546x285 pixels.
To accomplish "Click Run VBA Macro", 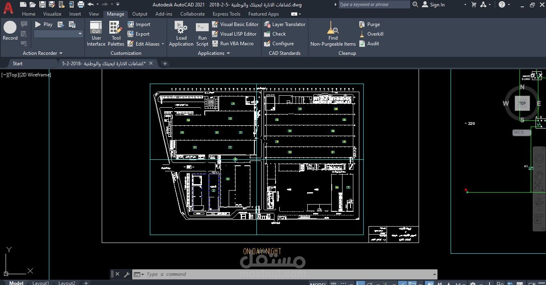I will point(233,44).
